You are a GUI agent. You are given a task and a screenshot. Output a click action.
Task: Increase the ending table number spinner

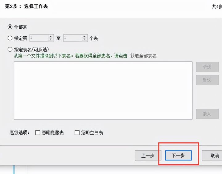[x=84, y=37]
